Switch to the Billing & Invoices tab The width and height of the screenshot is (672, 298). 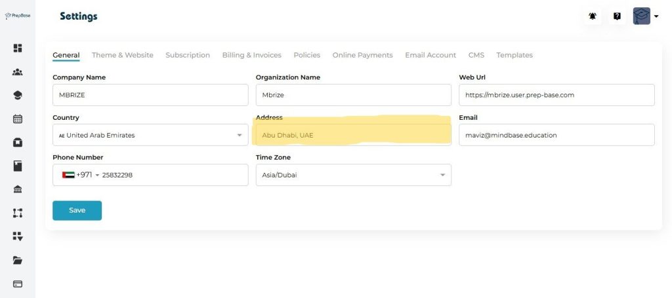(x=251, y=55)
